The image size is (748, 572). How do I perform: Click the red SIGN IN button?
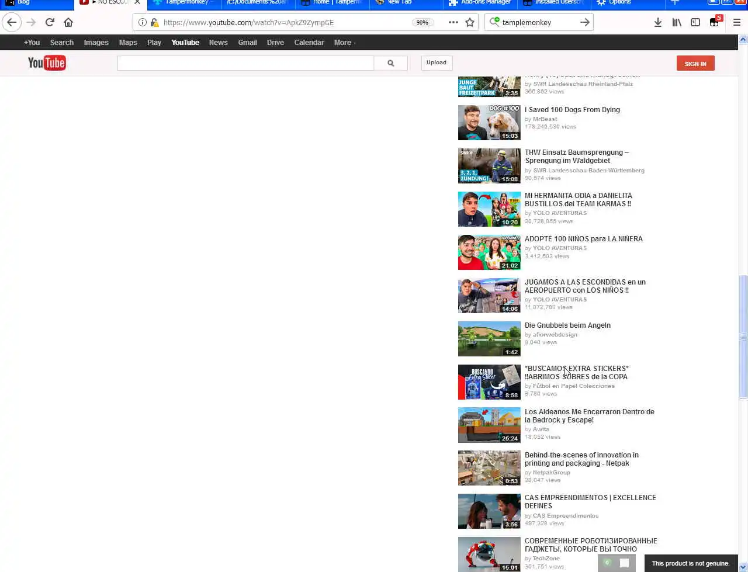[x=695, y=63]
